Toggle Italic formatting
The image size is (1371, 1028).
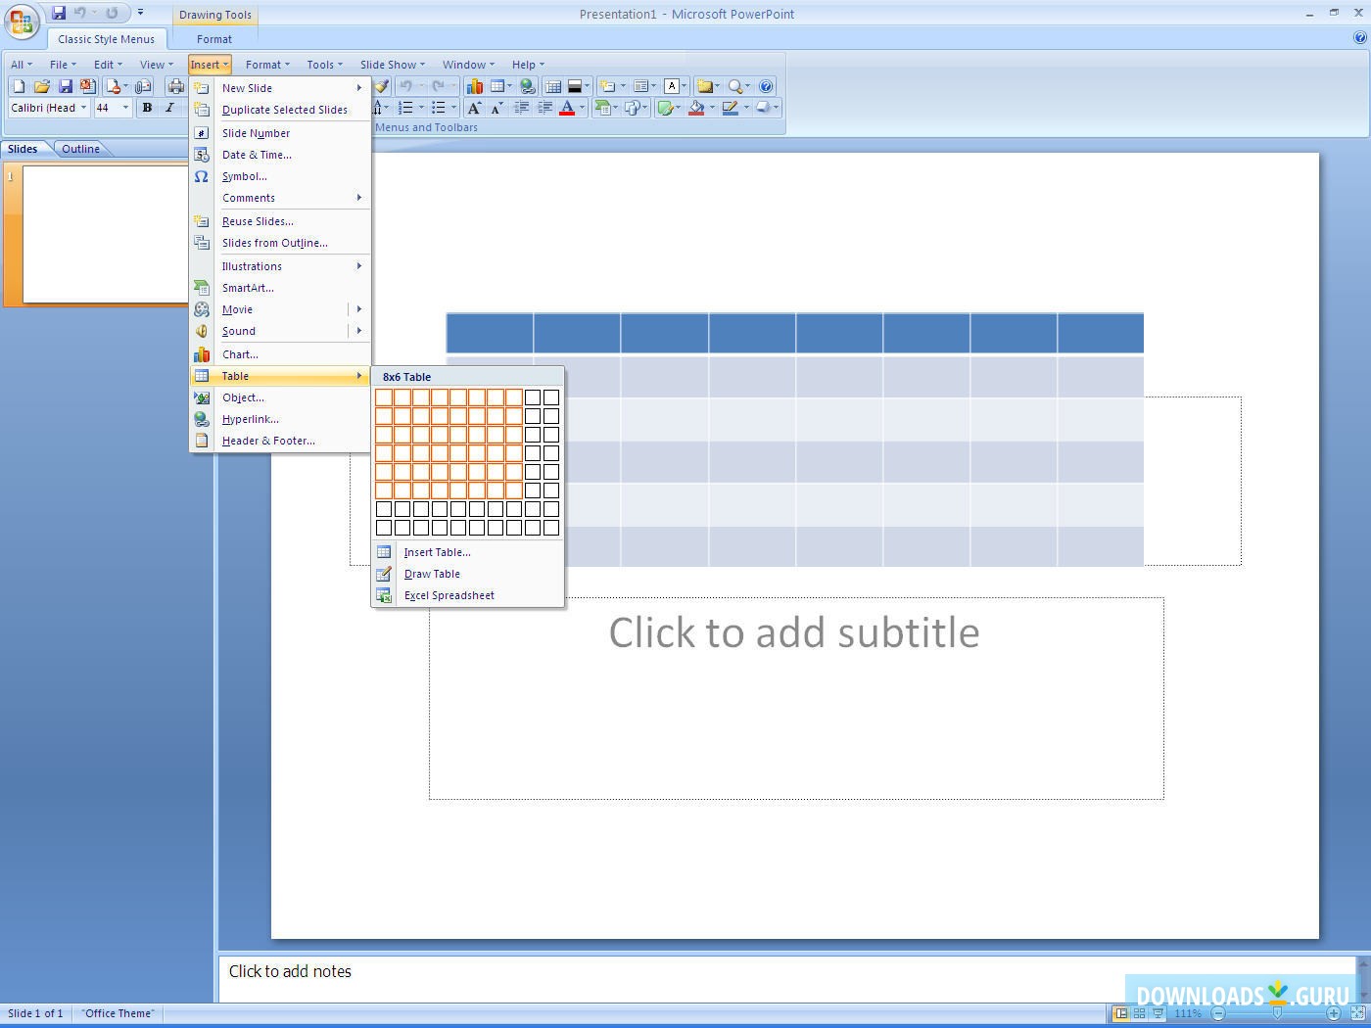[169, 108]
